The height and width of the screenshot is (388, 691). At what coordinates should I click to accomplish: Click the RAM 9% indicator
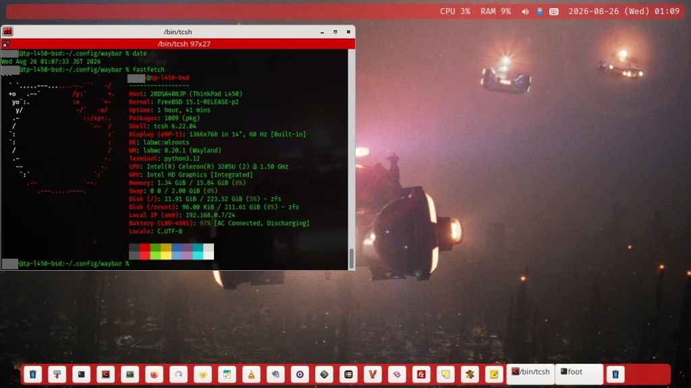click(495, 11)
